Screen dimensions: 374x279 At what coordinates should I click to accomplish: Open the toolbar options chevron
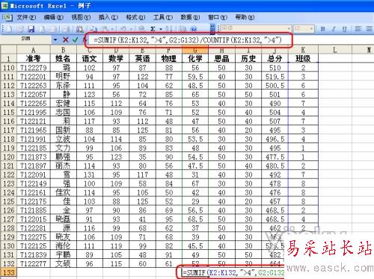tap(212, 29)
